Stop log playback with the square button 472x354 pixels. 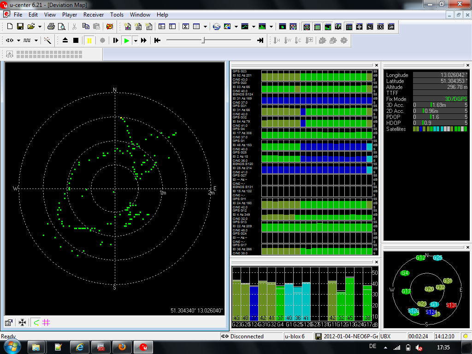[76, 41]
